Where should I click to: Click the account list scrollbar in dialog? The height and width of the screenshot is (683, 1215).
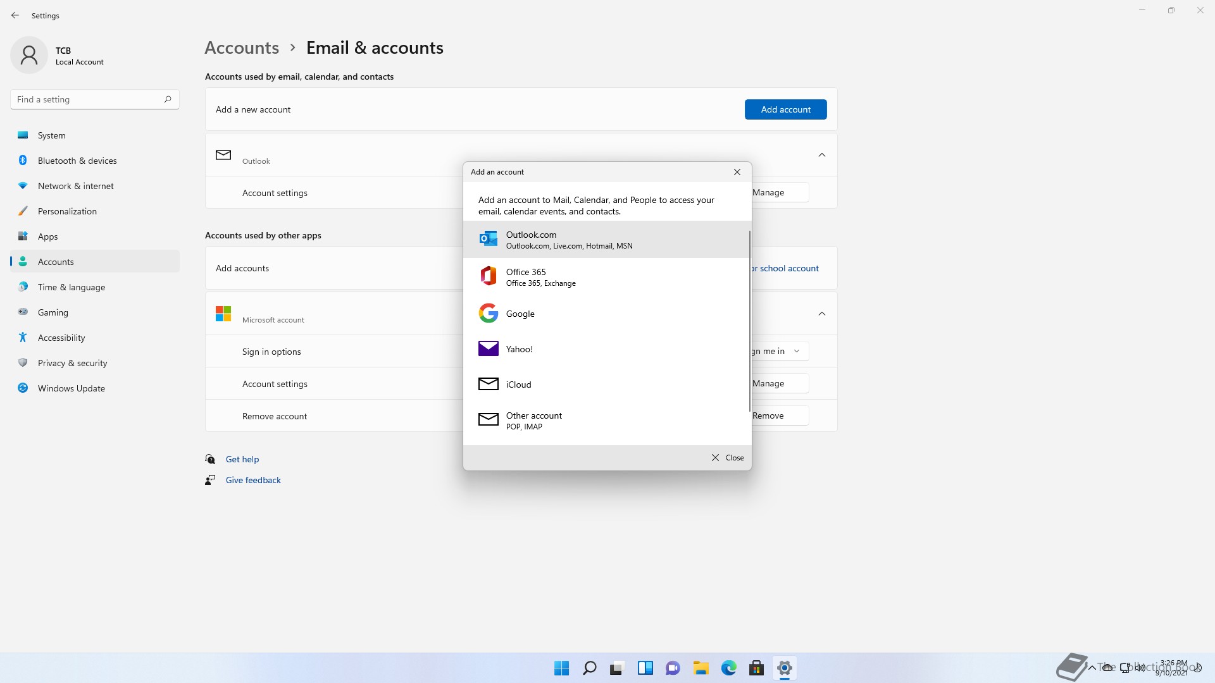(749, 321)
